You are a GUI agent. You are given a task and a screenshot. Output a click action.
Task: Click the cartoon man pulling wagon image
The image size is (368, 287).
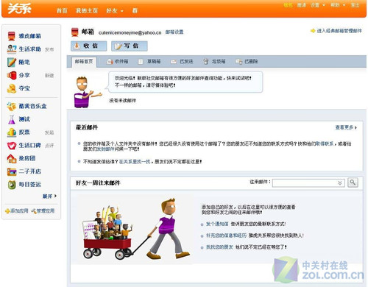coord(135,229)
